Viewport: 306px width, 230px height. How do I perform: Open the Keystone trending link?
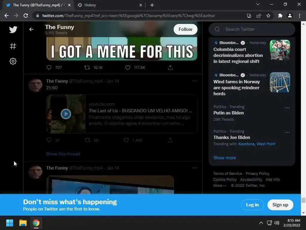click(246, 144)
